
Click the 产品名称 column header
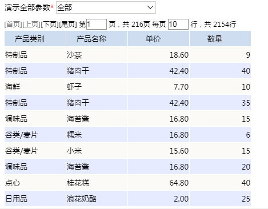[x=97, y=39]
